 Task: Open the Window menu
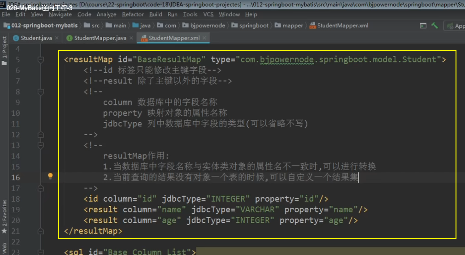(x=229, y=15)
